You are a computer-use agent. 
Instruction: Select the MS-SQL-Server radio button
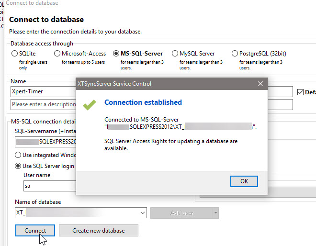click(x=116, y=54)
